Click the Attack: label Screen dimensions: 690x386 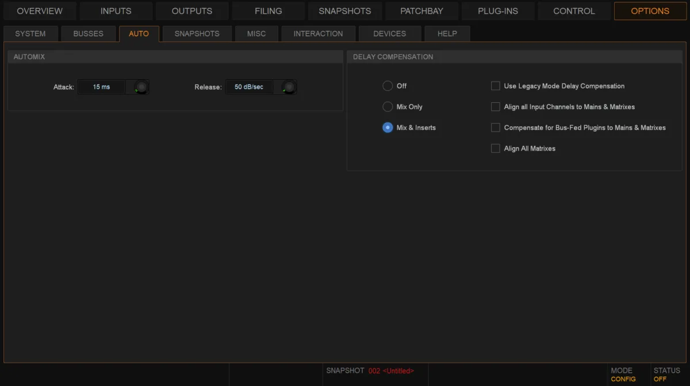coord(64,87)
